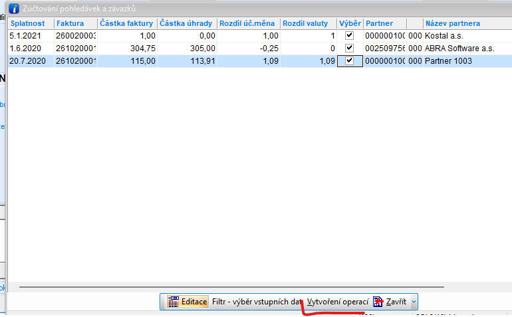The width and height of the screenshot is (512, 317).
Task: Click the Částka úhrady column header
Action: pyautogui.click(x=186, y=23)
